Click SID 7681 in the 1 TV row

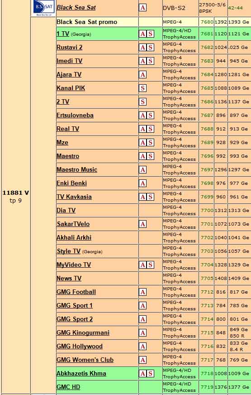tap(207, 34)
